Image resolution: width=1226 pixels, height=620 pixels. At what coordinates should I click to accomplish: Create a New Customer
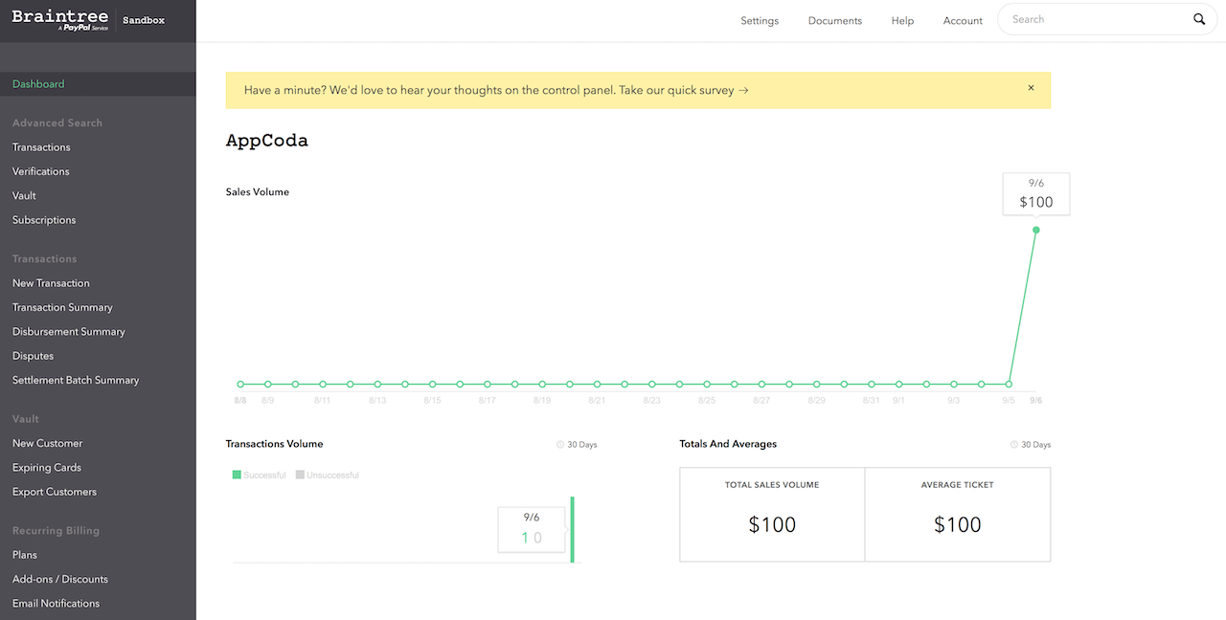[x=47, y=443]
